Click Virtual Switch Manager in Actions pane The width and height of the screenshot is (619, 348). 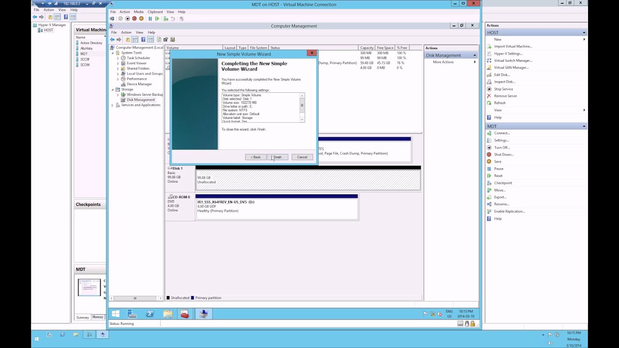[x=513, y=60]
